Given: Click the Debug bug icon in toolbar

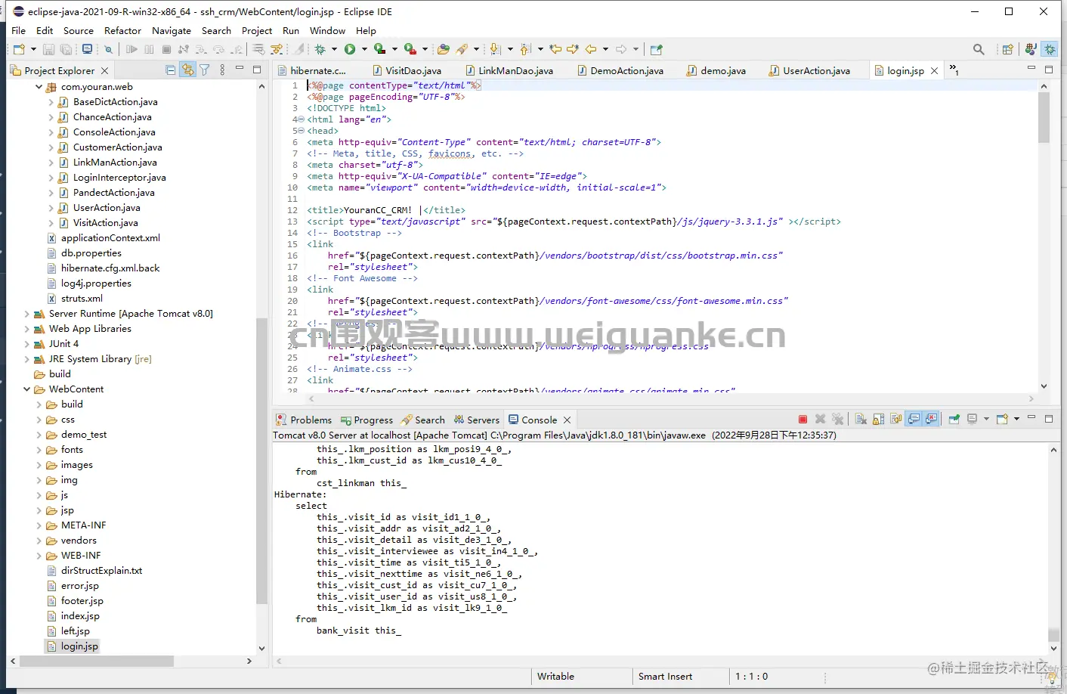Looking at the screenshot, I should click(320, 49).
